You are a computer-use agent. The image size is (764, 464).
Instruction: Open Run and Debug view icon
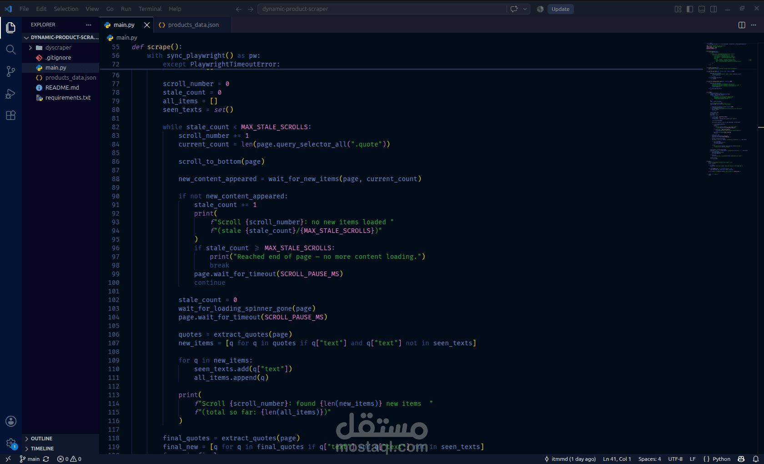[11, 94]
